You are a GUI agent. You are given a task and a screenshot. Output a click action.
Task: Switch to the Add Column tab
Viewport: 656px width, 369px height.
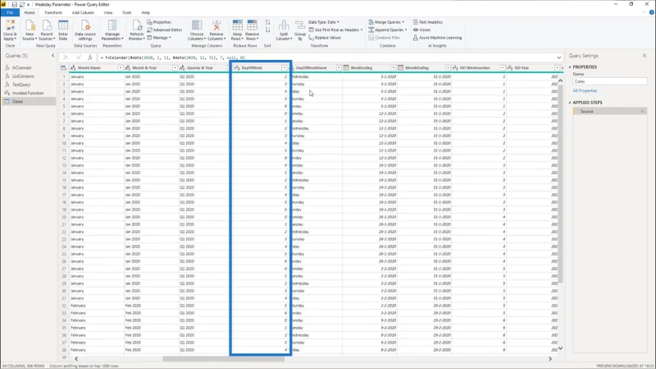(83, 12)
